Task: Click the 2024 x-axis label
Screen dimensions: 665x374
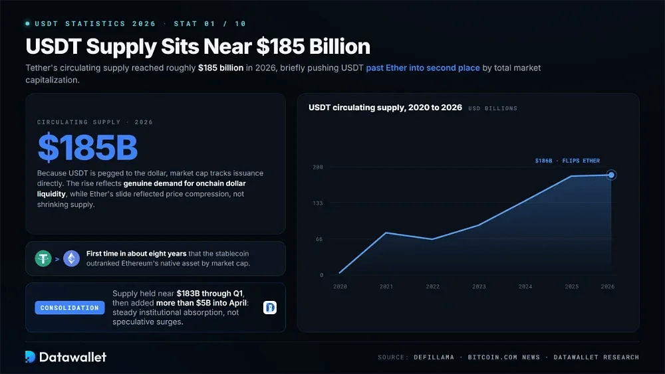Action: (525, 287)
